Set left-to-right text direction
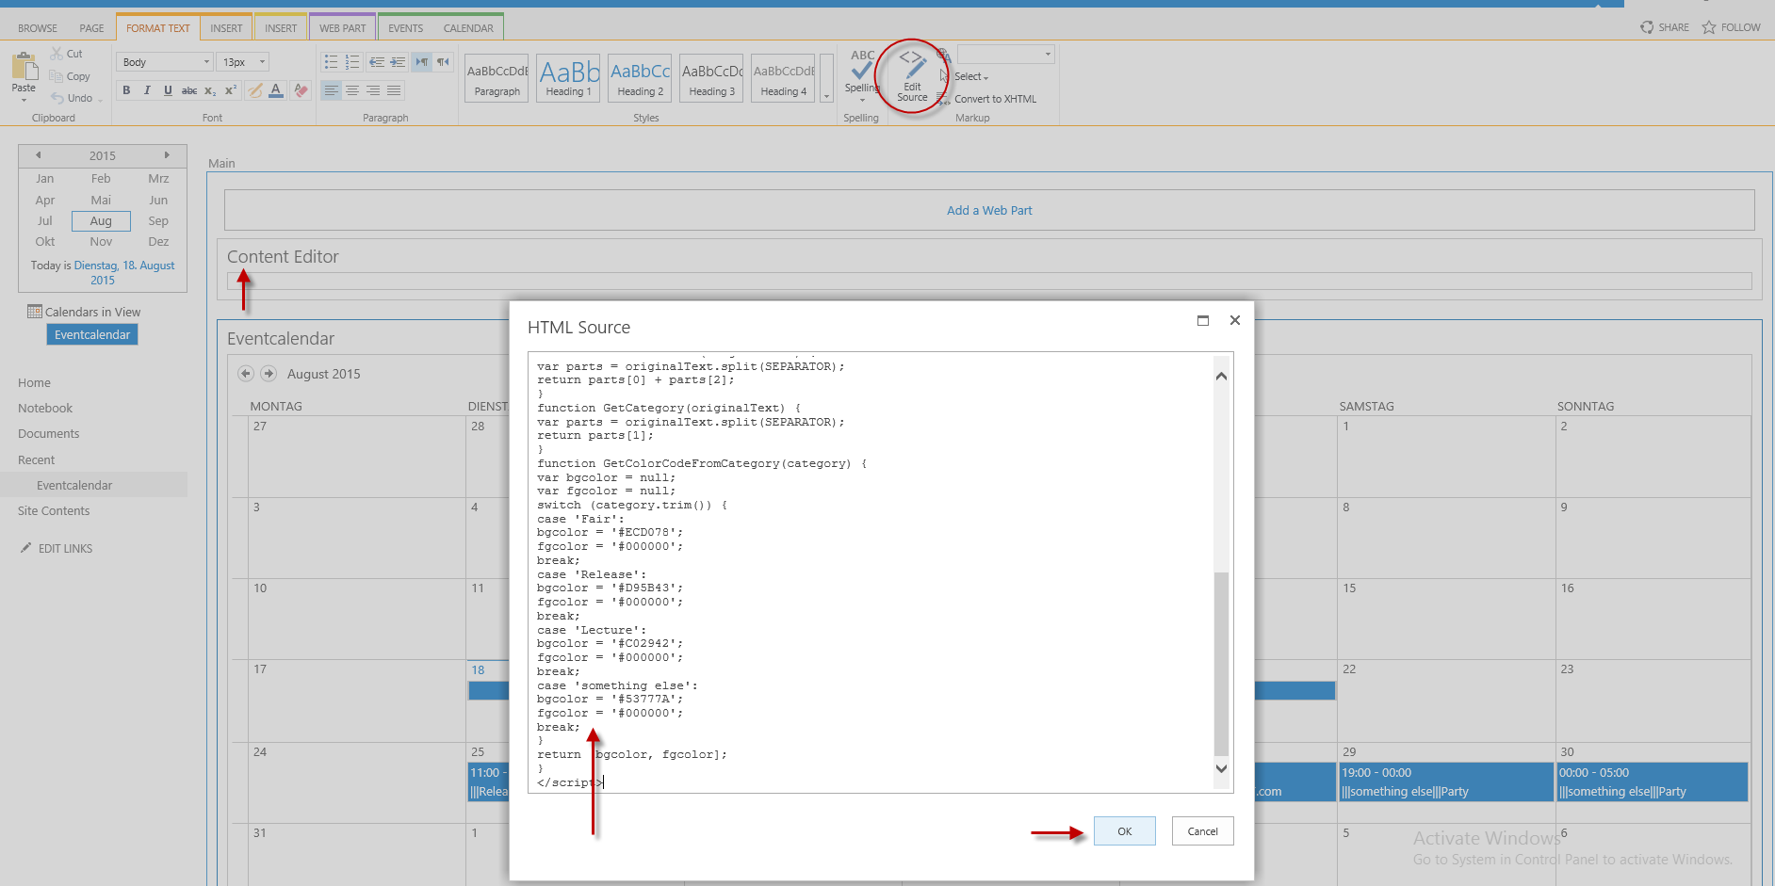This screenshot has height=886, width=1775. point(422,62)
